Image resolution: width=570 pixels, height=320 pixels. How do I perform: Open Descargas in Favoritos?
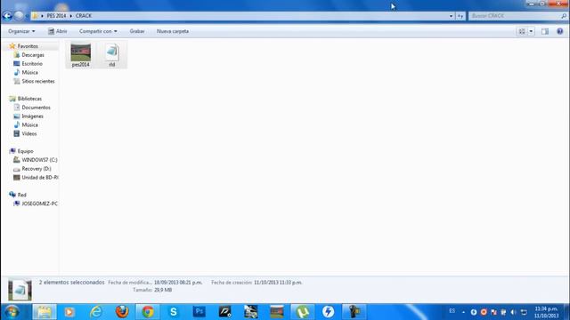point(33,55)
